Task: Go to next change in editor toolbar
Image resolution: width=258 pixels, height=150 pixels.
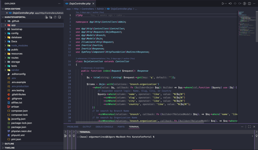Action: point(240,4)
